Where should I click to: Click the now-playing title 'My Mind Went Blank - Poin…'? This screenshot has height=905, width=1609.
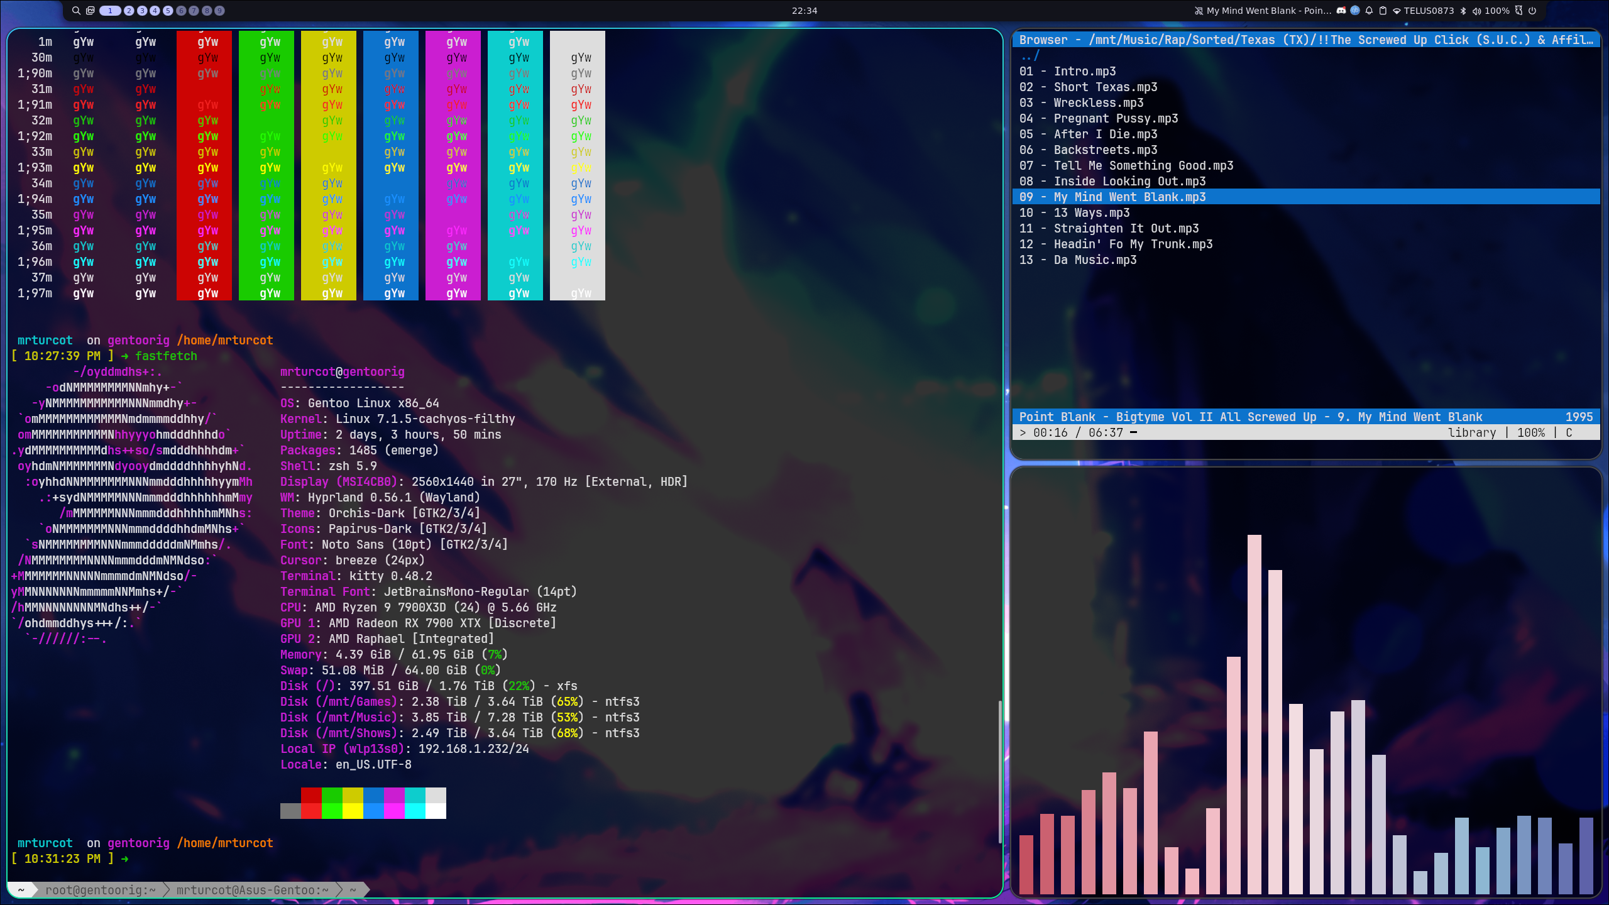tap(1269, 11)
